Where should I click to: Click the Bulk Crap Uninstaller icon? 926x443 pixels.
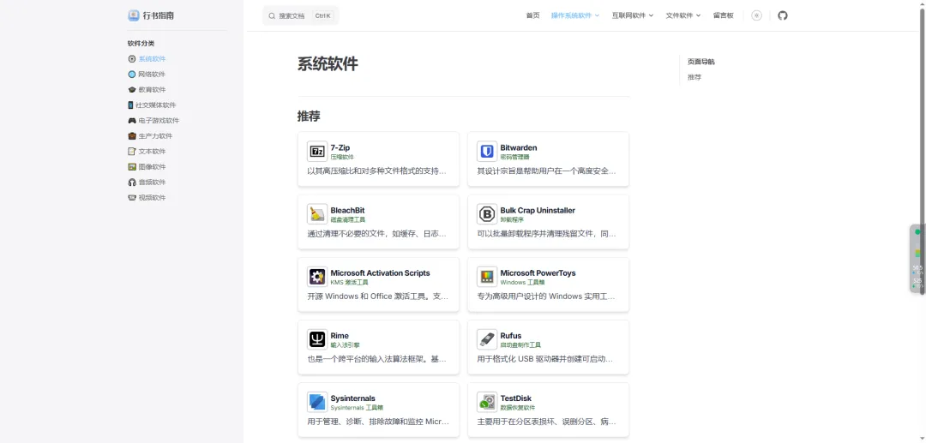pyautogui.click(x=487, y=214)
